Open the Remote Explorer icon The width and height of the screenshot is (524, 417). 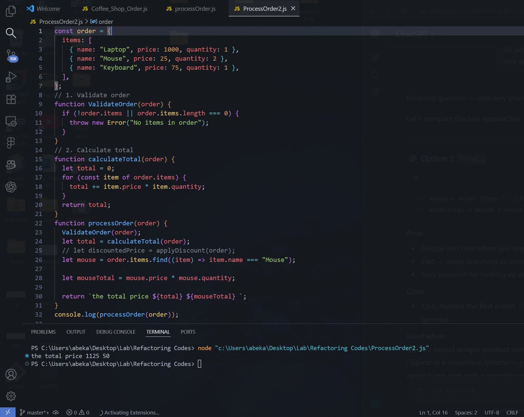[x=10, y=121]
